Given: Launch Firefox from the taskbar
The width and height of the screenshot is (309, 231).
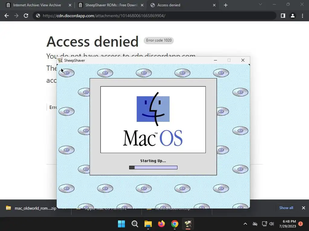Looking at the screenshot, I should (x=161, y=224).
